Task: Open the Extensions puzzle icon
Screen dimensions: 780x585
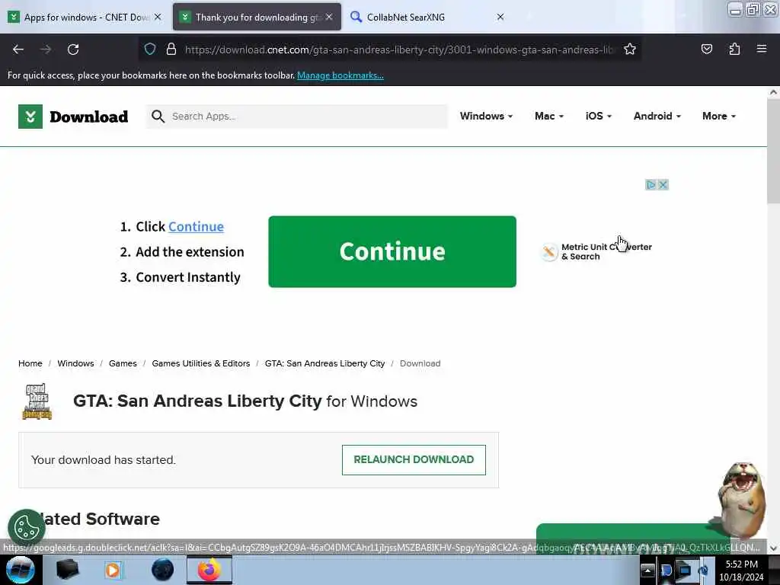Action: click(x=734, y=50)
